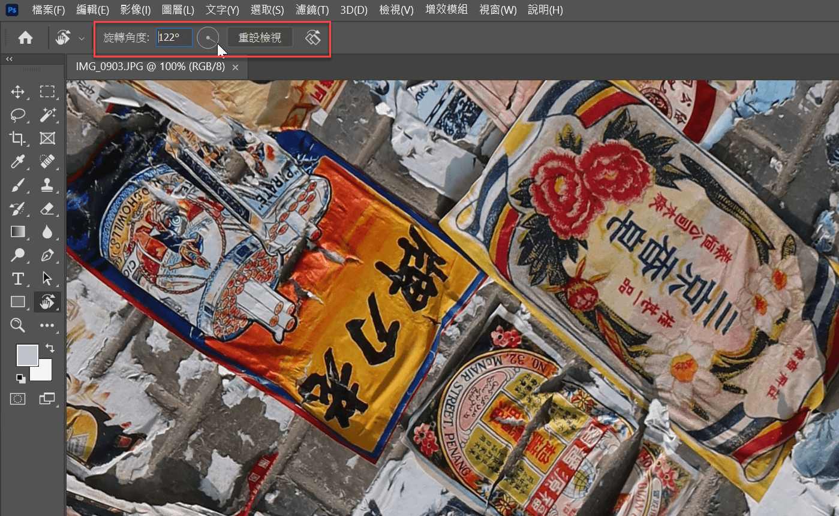Select the Spot Healing Brush tool
This screenshot has width=839, height=516.
pos(47,162)
